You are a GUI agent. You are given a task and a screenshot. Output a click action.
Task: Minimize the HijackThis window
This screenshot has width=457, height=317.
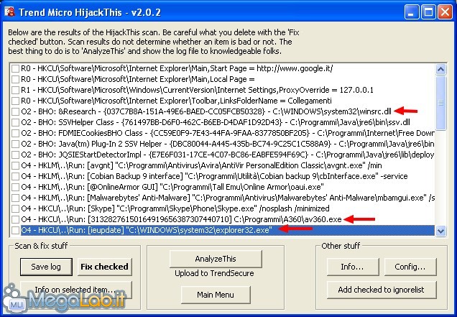[x=412, y=12]
